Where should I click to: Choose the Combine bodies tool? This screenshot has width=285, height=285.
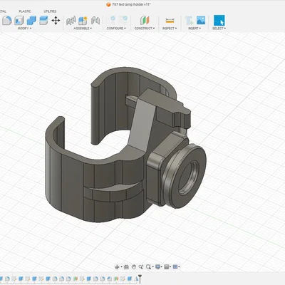(x=31, y=21)
